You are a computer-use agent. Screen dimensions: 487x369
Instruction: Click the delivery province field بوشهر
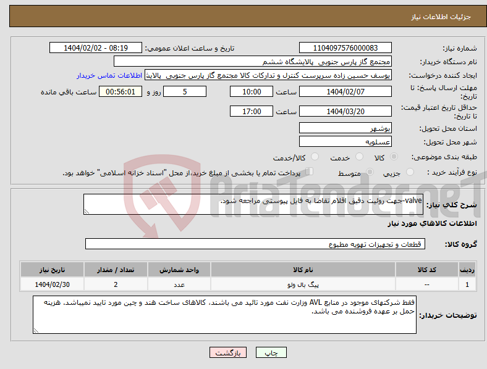tap(345, 128)
